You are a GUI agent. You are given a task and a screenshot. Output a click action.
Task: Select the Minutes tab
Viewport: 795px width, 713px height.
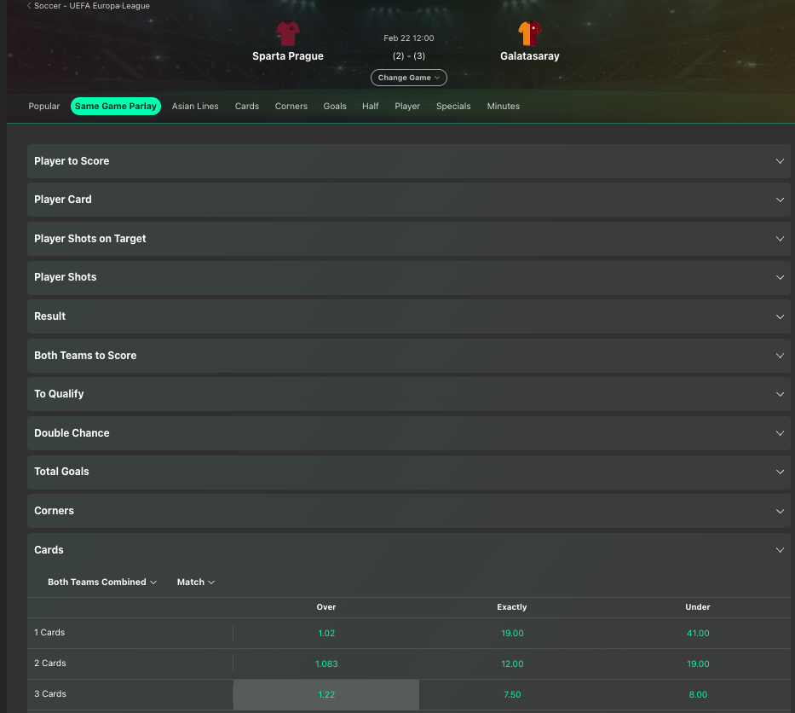(x=504, y=106)
